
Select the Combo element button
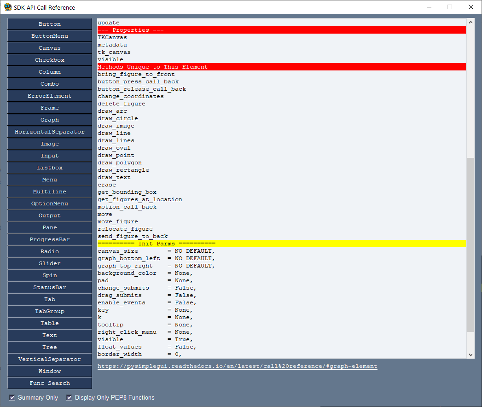(x=50, y=84)
